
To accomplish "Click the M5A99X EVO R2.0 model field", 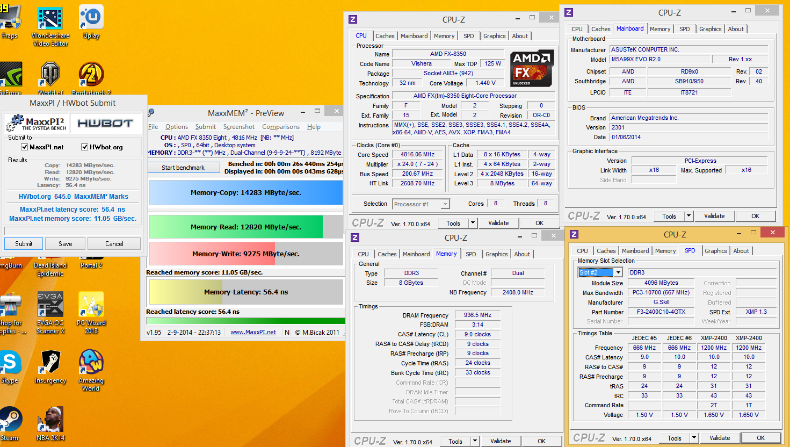I will pos(659,60).
